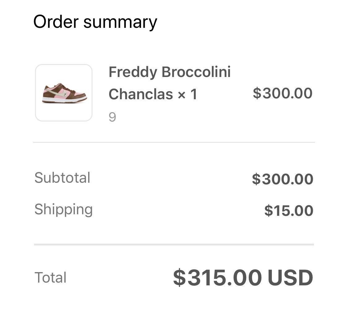Click the word "Order" in the heading
Viewport: 348px width, 324px height.
coord(56,22)
